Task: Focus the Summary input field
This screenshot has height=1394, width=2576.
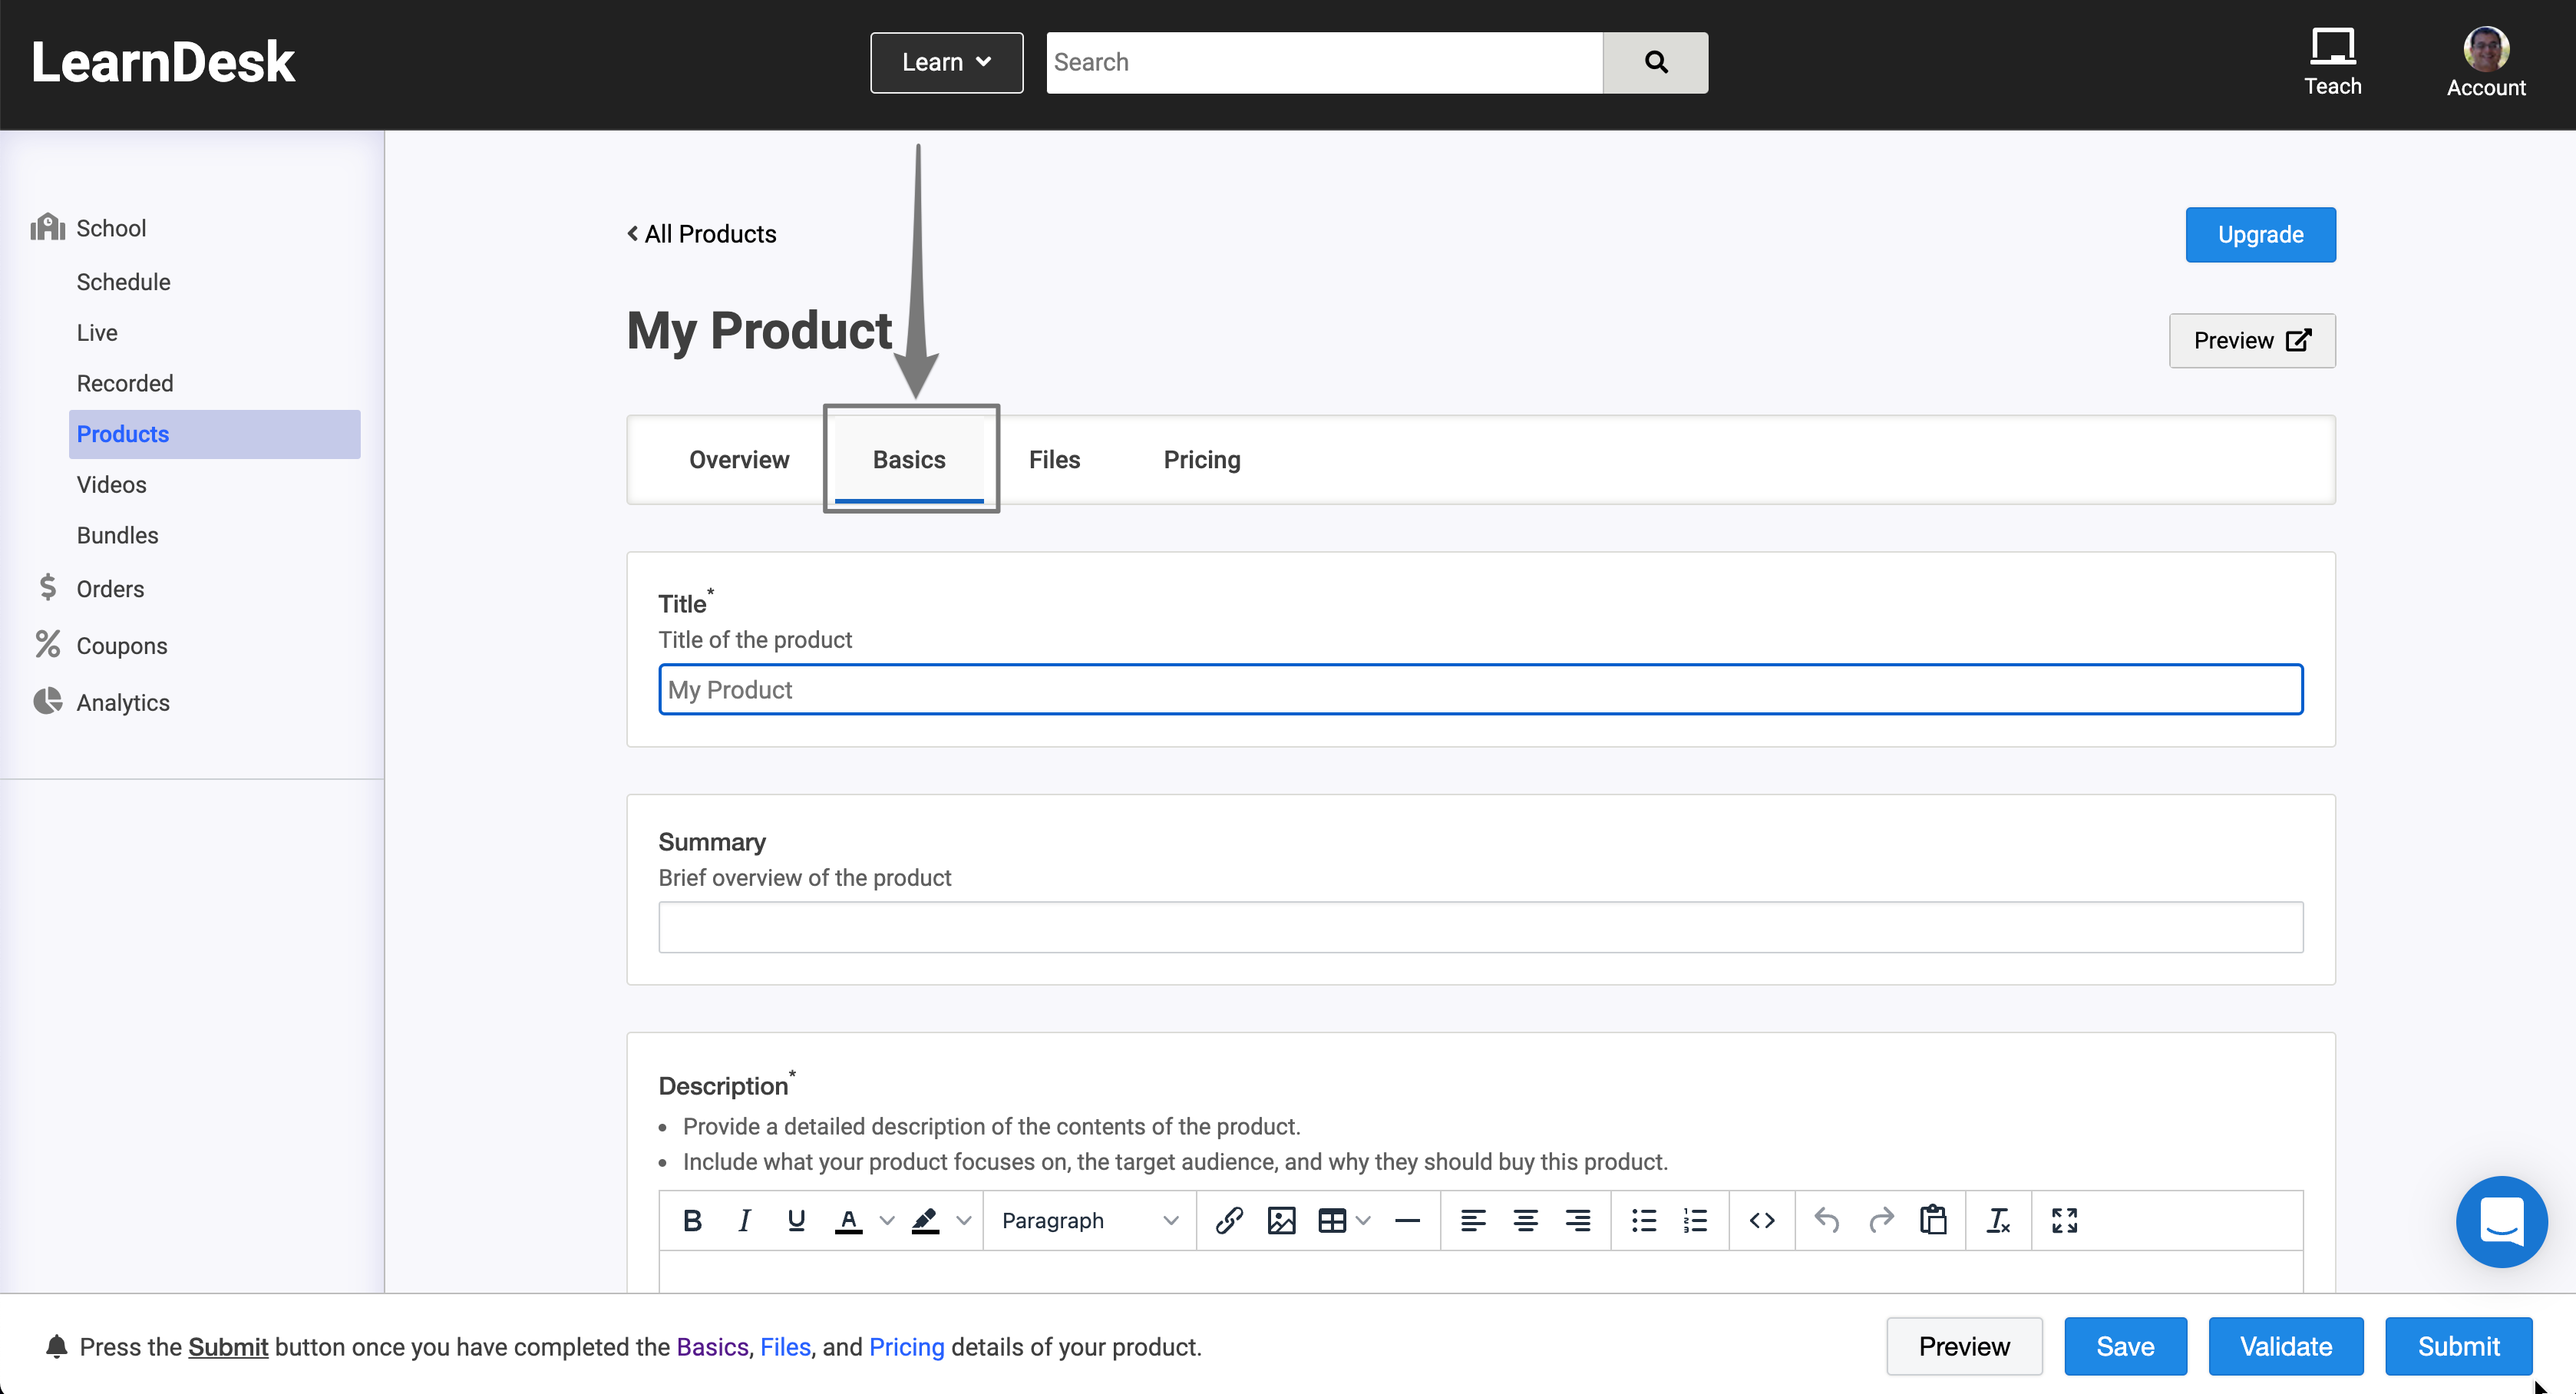Action: coord(1480,927)
